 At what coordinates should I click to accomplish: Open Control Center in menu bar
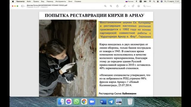click(x=158, y=1)
